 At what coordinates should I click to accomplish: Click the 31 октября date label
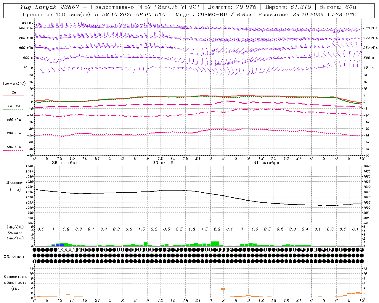[266, 163]
